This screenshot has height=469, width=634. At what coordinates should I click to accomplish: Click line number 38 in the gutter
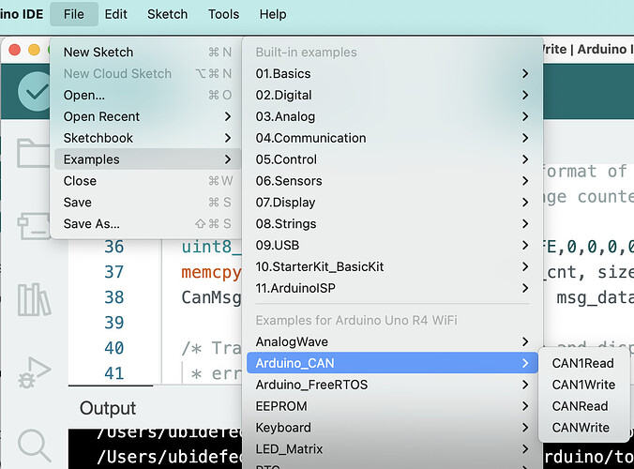click(x=114, y=297)
